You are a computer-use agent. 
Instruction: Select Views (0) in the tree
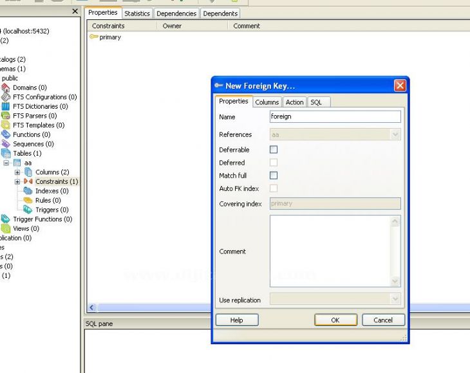tap(26, 229)
